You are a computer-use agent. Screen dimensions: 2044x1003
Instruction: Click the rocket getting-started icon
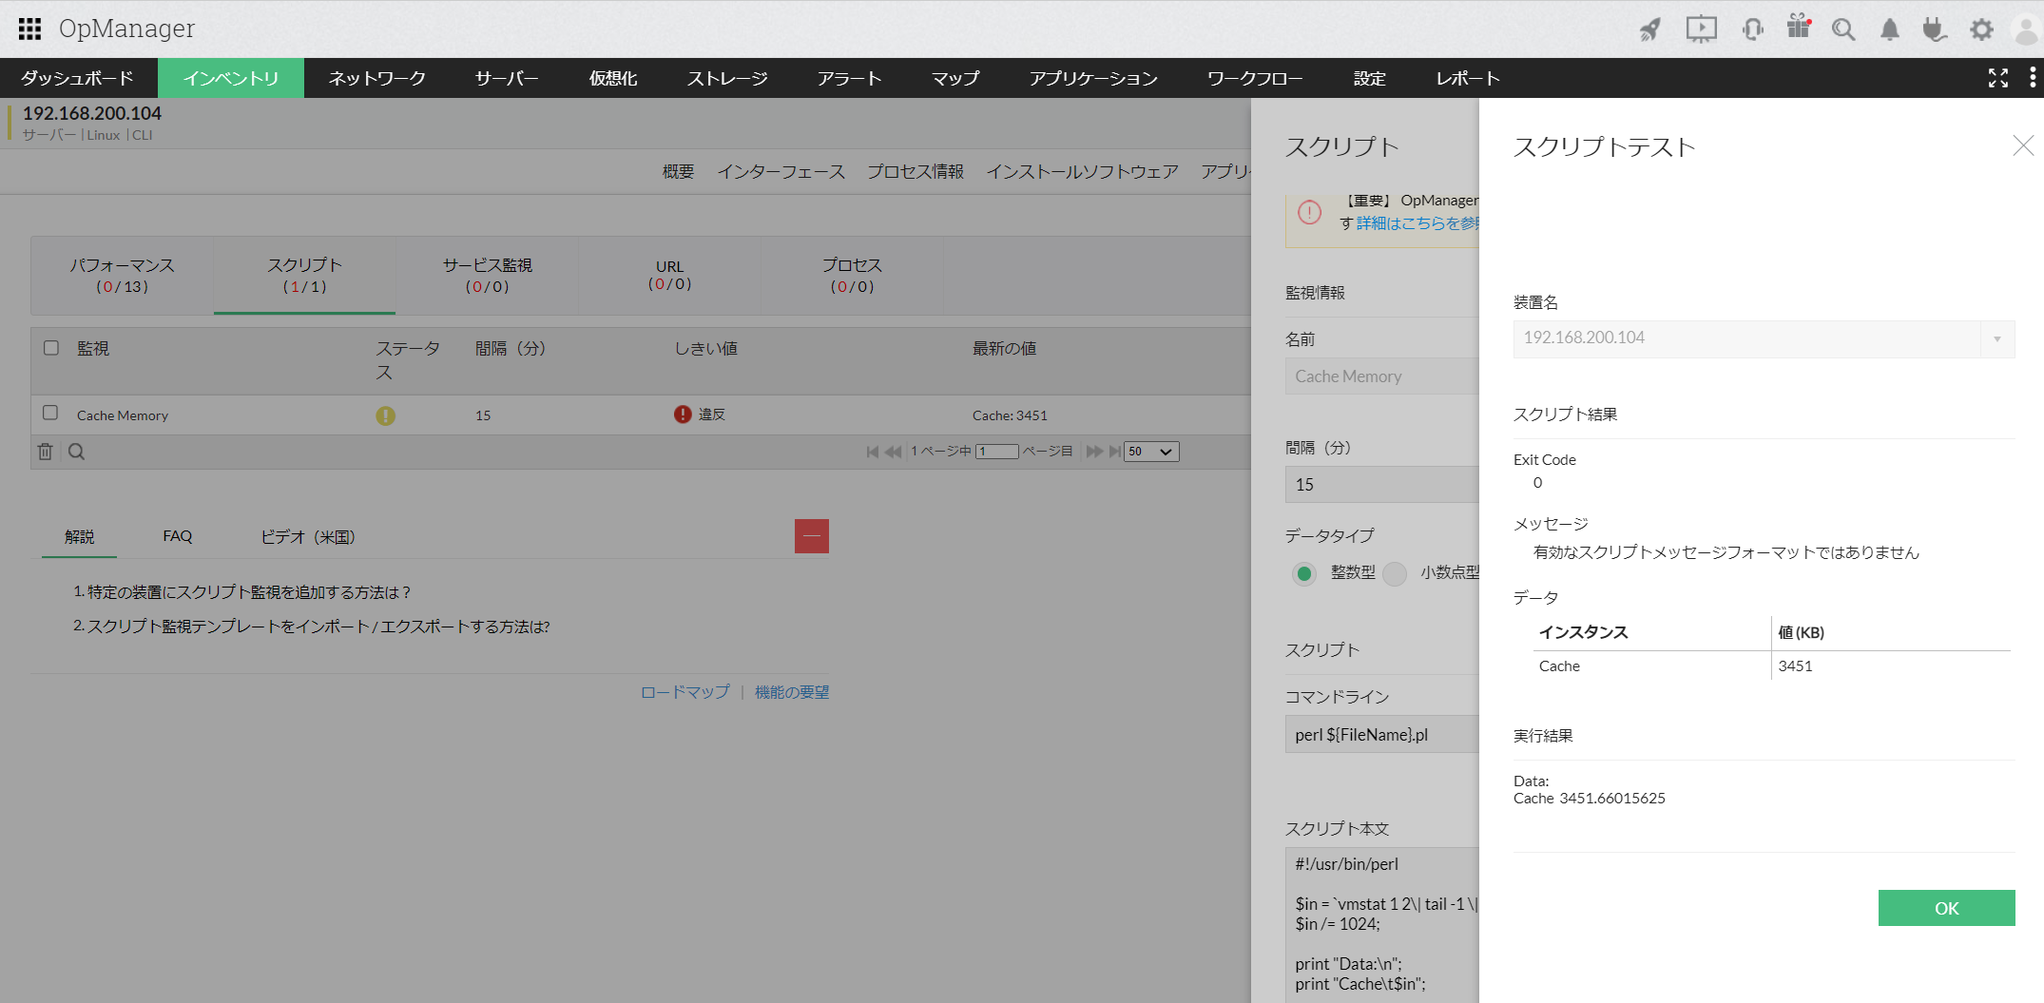coord(1650,29)
